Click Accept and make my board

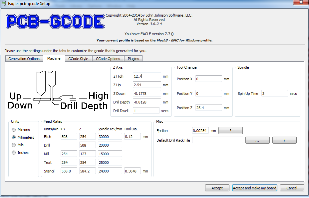(x=255, y=188)
